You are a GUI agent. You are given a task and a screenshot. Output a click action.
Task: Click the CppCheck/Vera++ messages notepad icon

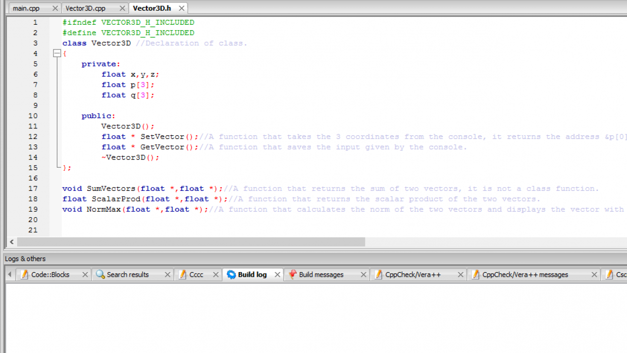(x=476, y=275)
